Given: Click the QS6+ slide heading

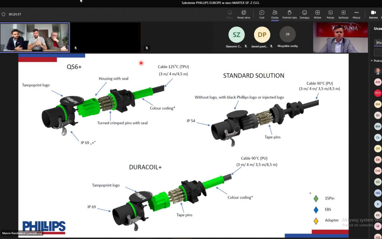Looking at the screenshot, I should coord(74,67).
